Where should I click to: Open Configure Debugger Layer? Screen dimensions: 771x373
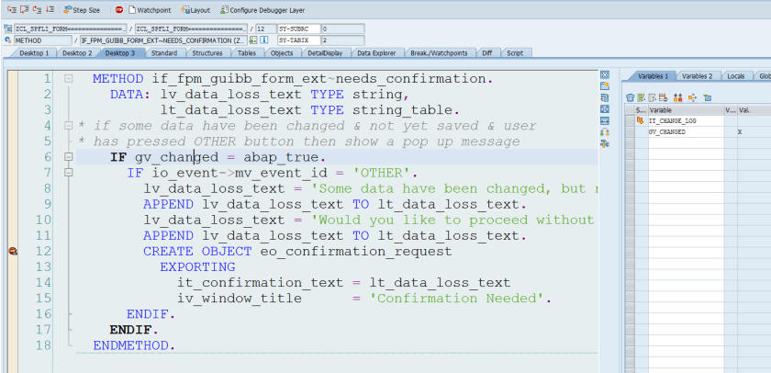coord(263,10)
